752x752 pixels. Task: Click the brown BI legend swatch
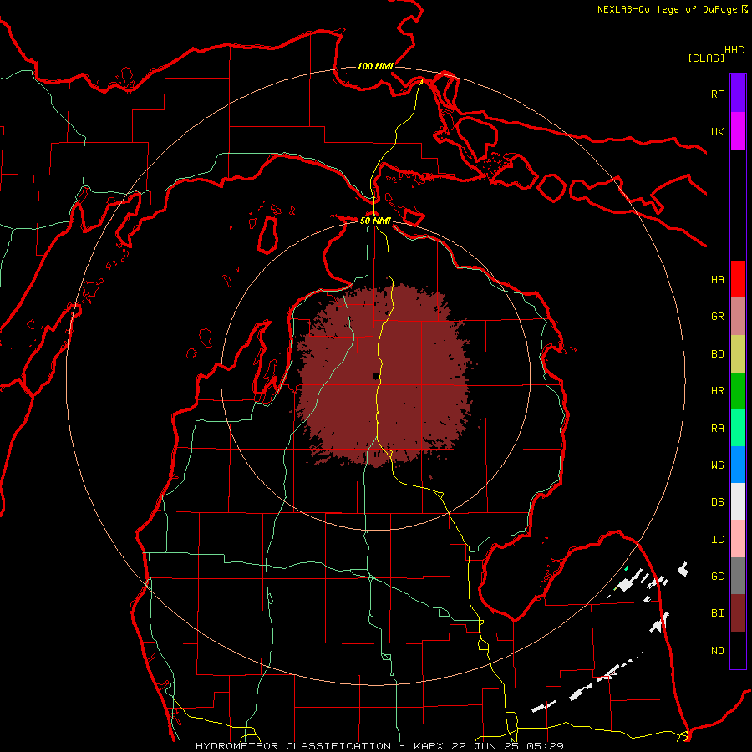(738, 613)
